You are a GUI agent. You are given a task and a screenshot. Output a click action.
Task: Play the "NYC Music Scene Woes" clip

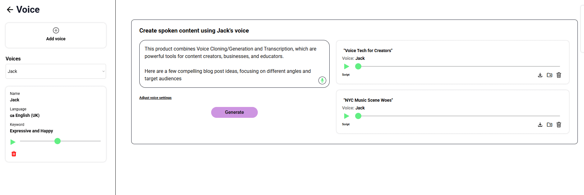tap(346, 116)
